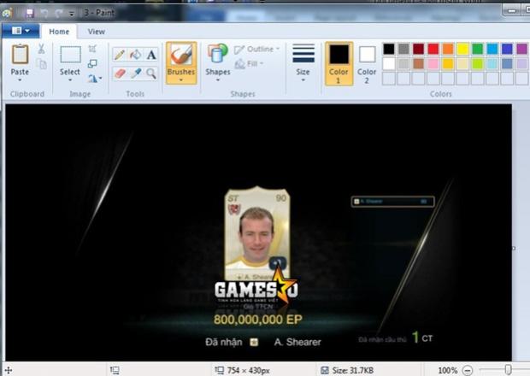Click the Paste button
This screenshot has height=376, width=530.
click(x=20, y=61)
